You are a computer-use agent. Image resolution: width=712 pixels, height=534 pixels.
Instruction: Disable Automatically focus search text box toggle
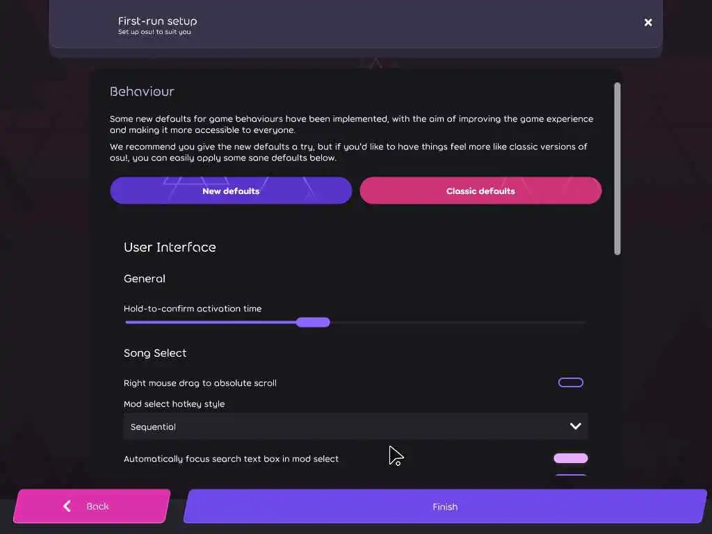570,458
